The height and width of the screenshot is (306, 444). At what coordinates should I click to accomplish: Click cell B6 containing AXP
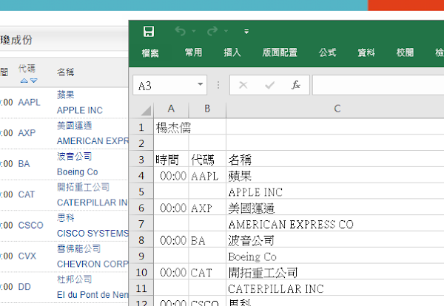tap(207, 208)
